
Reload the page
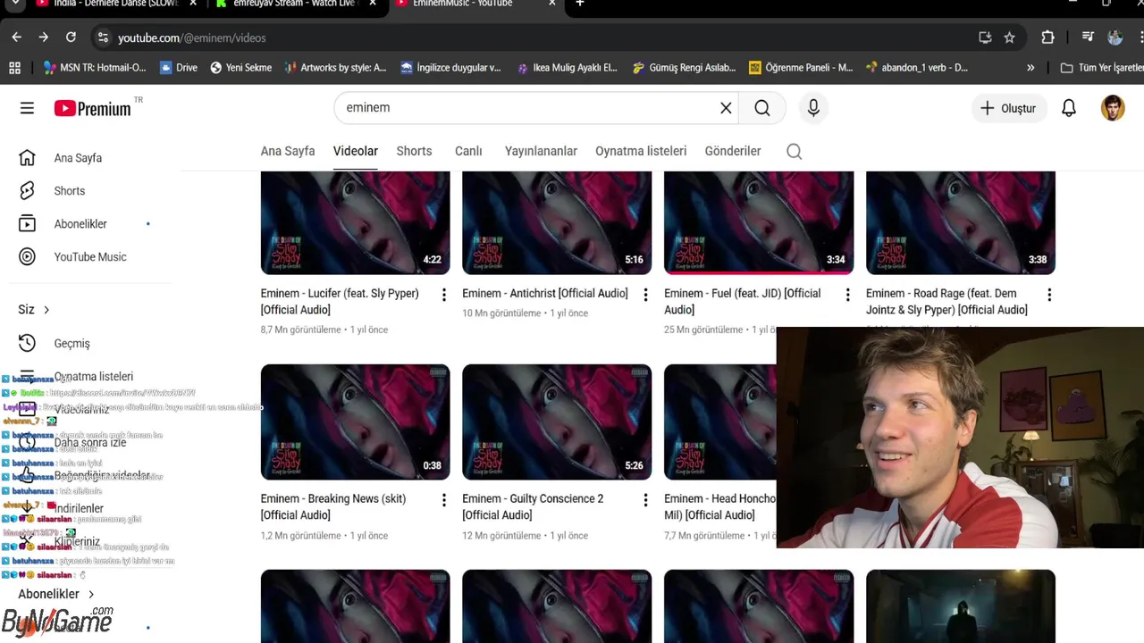(x=71, y=38)
